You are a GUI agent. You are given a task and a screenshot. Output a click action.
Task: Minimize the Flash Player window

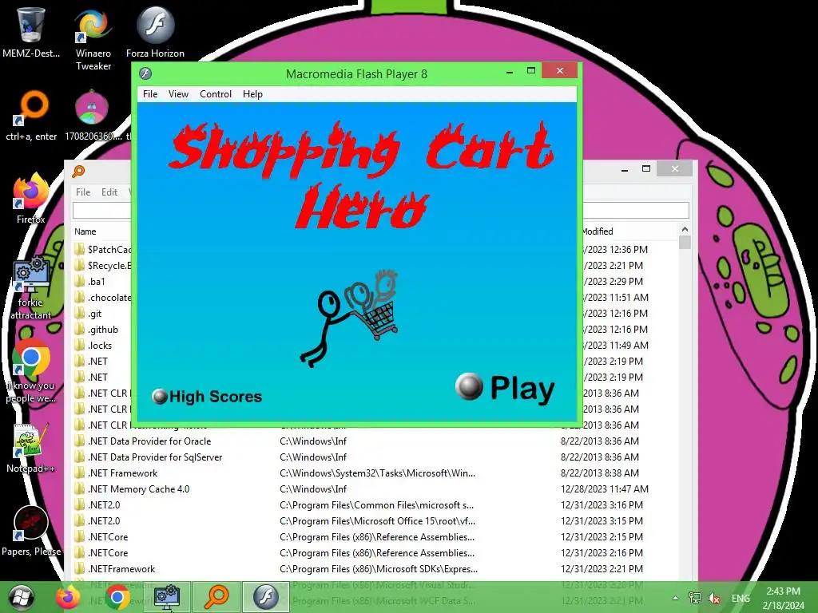509,72
